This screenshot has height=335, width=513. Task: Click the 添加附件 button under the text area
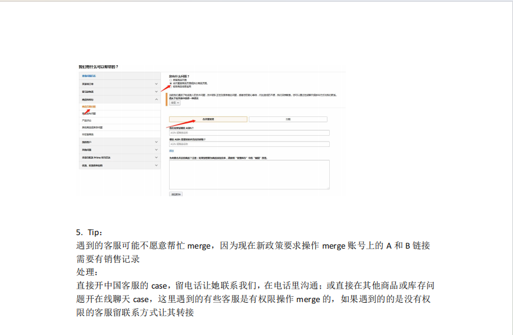click(x=176, y=195)
